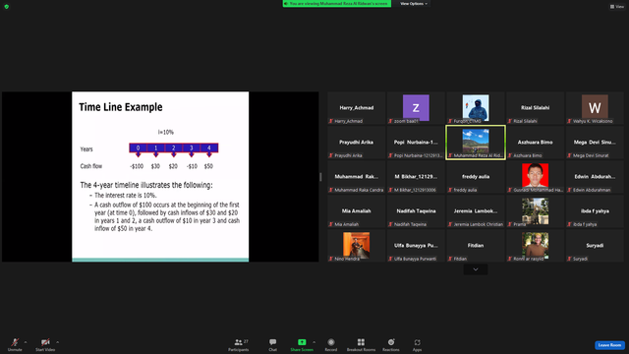
Task: Select Mega Devi Sinurat's video tile
Action: click(x=595, y=143)
